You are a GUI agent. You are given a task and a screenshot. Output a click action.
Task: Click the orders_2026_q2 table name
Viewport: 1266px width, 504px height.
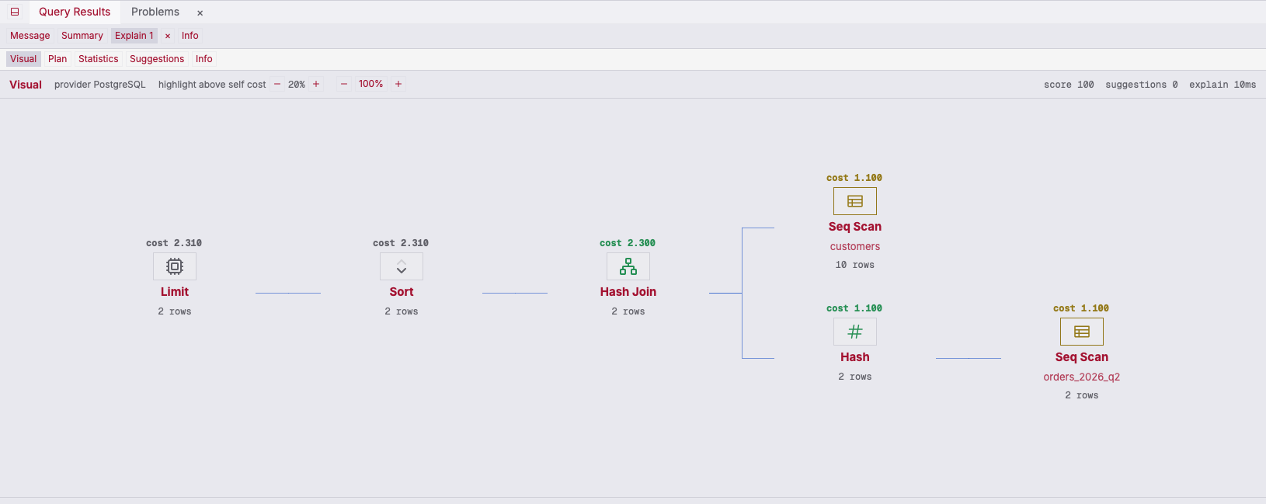click(x=1082, y=377)
